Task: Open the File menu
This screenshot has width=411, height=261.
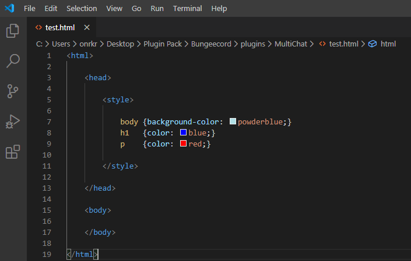Action: (x=30, y=9)
